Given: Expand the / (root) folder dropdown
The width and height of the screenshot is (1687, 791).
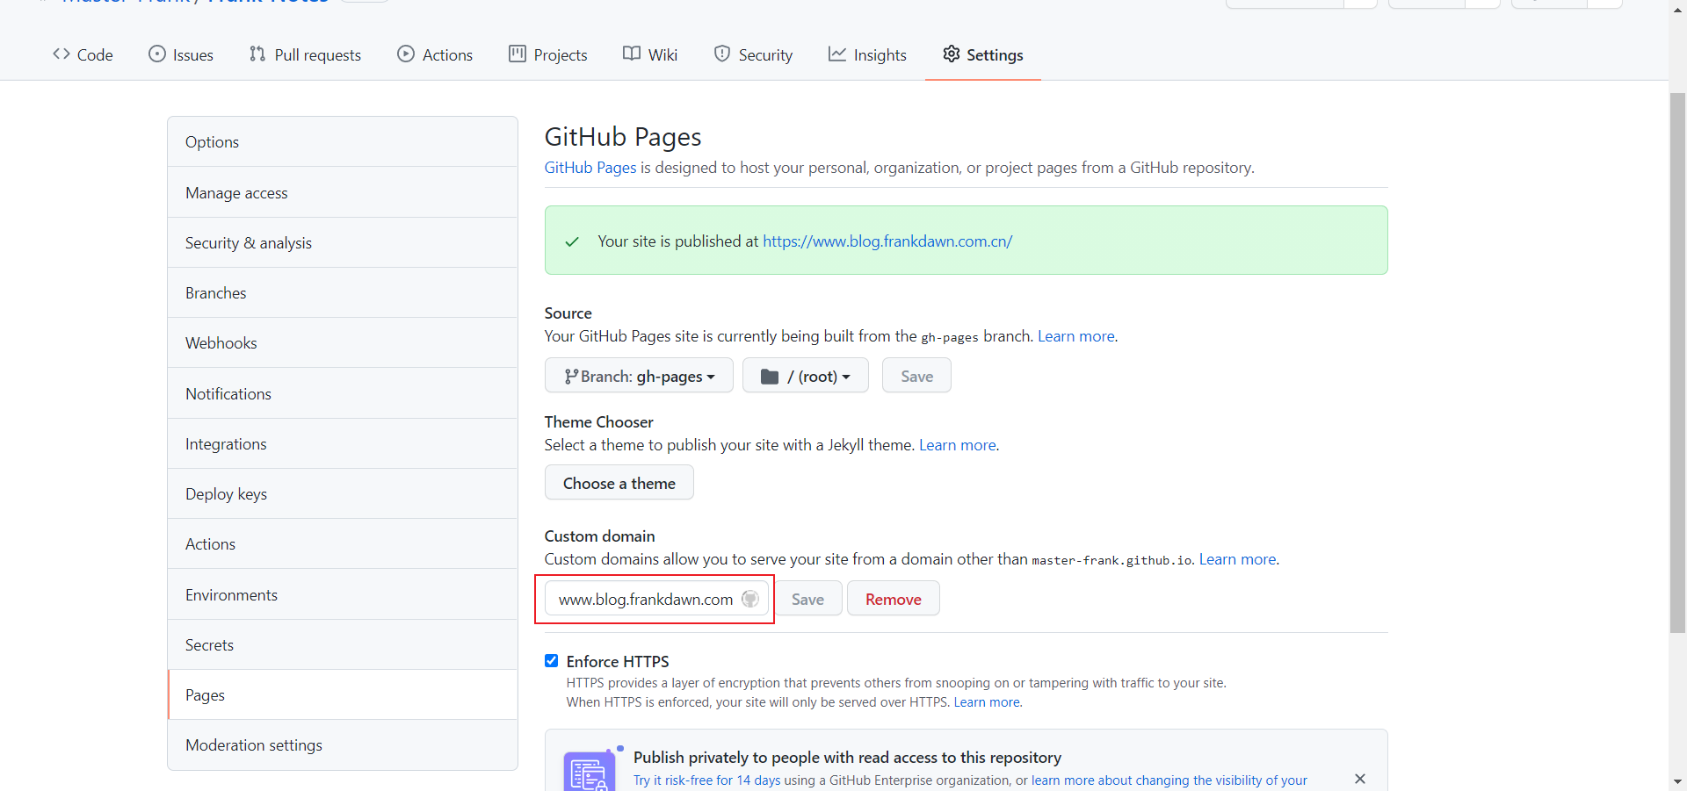Looking at the screenshot, I should coord(806,376).
